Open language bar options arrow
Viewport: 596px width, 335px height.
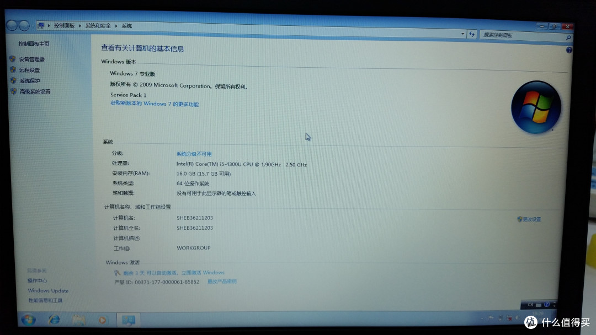[554, 305]
